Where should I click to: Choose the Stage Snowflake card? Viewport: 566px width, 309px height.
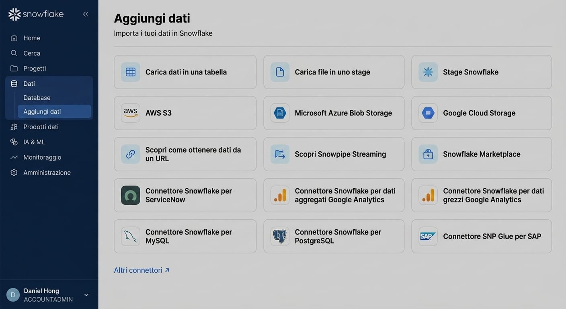482,72
